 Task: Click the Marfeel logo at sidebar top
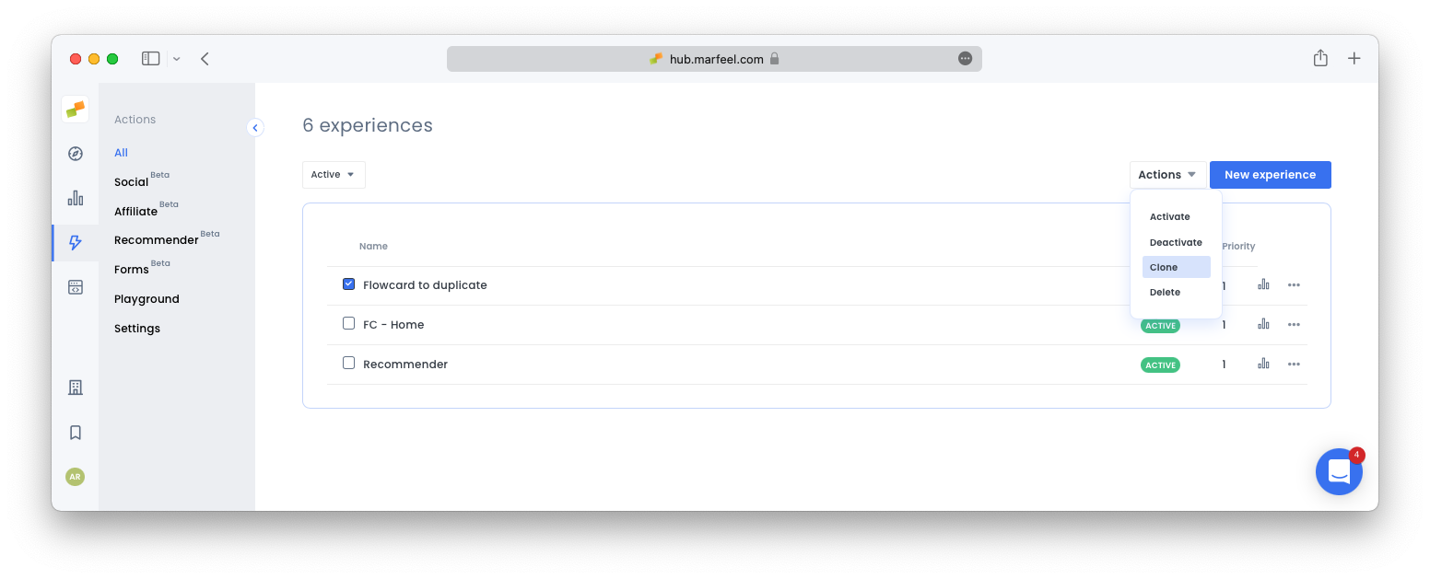click(75, 108)
